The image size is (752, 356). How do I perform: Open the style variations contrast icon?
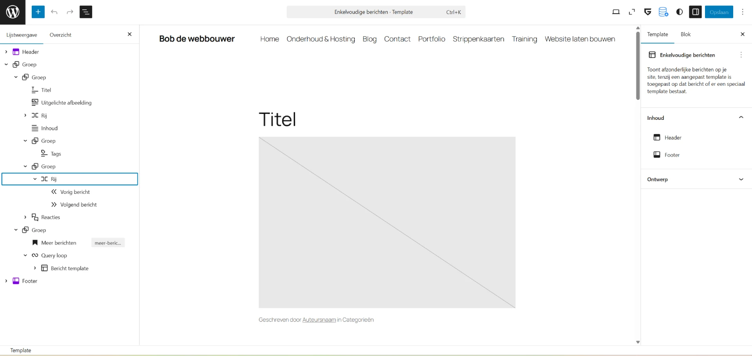click(x=680, y=12)
